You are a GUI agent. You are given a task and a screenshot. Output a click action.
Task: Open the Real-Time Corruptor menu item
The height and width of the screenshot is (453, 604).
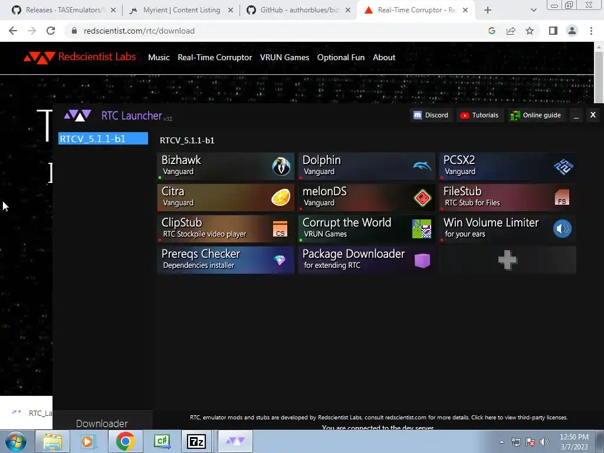[x=215, y=57]
